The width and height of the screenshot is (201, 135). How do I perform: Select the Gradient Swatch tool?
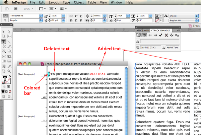pos(4,61)
